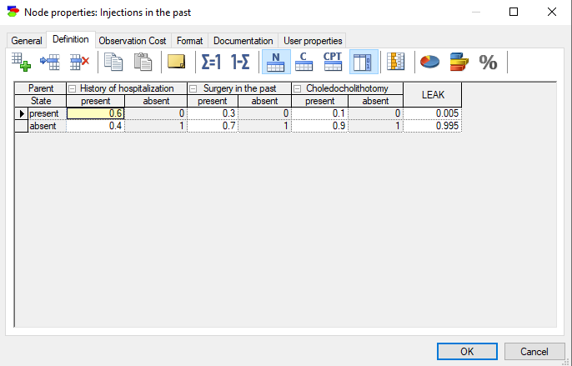Viewport: 572px width, 366px height.
Task: Switch to Observation Cost tab
Action: click(133, 41)
